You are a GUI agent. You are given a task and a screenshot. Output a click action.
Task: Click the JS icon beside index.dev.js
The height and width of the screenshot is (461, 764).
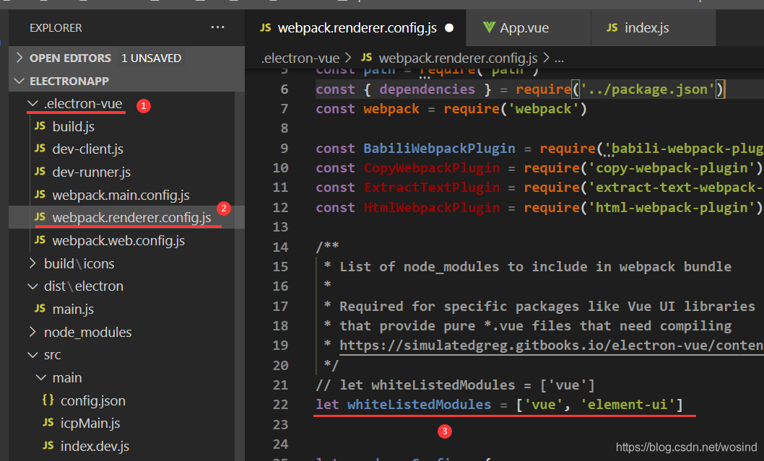48,445
